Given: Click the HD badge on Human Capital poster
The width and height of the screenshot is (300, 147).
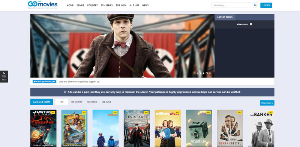Looking at the screenshot, I should (x=240, y=113).
